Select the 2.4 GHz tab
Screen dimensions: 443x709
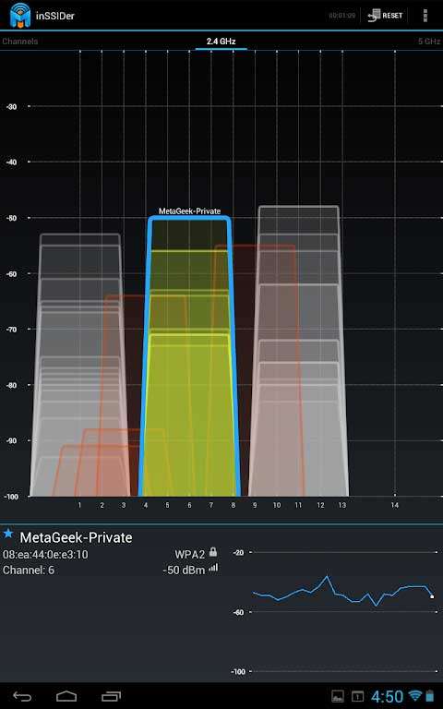221,42
